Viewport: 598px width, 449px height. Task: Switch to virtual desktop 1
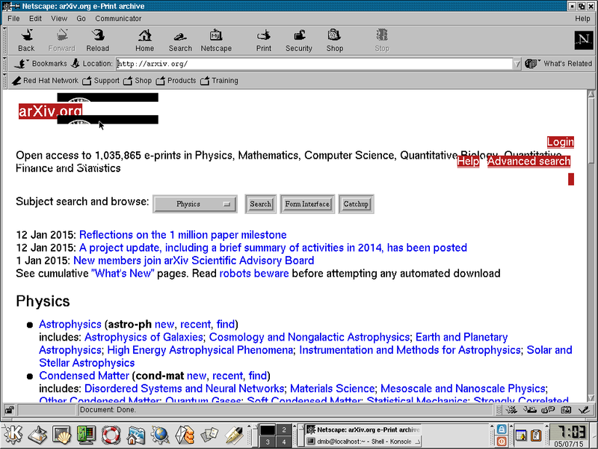(268, 430)
